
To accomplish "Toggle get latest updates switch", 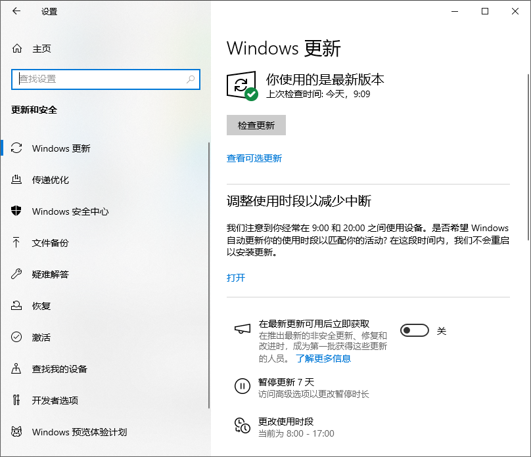I will click(x=415, y=330).
